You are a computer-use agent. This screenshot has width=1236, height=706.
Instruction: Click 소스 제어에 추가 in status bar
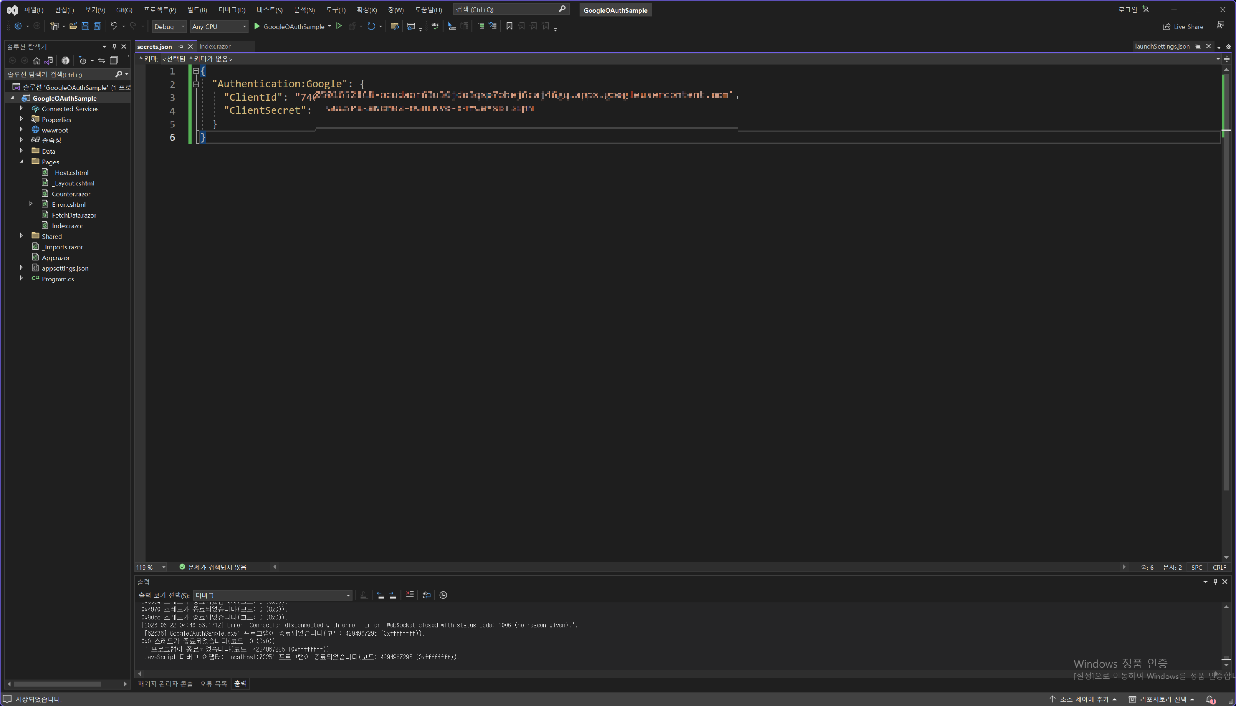coord(1084,699)
